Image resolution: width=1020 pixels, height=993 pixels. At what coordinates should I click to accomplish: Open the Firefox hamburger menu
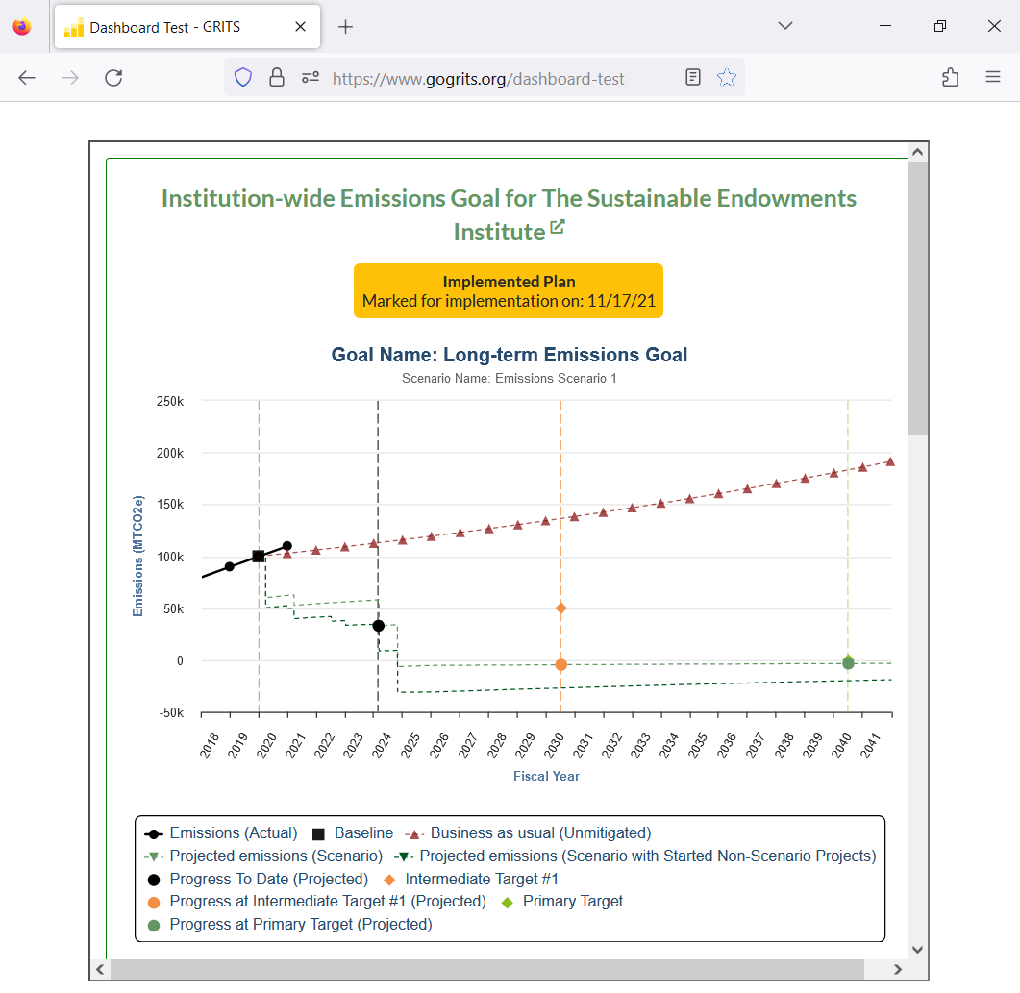click(993, 78)
